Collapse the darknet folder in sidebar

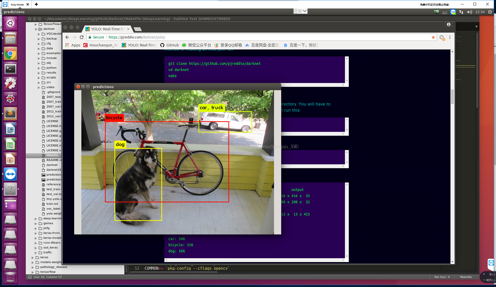(x=36, y=29)
